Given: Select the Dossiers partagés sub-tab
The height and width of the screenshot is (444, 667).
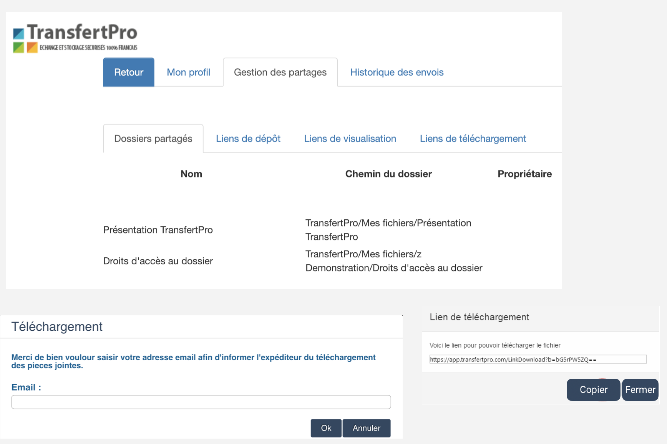Looking at the screenshot, I should coord(153,139).
